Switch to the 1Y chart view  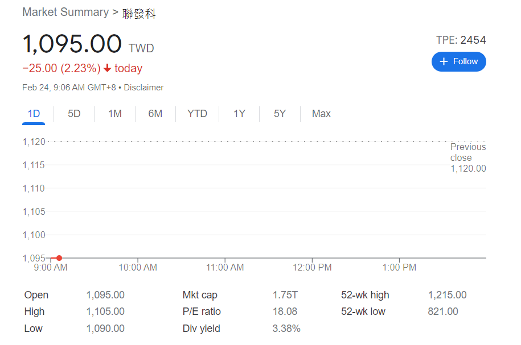(x=239, y=114)
